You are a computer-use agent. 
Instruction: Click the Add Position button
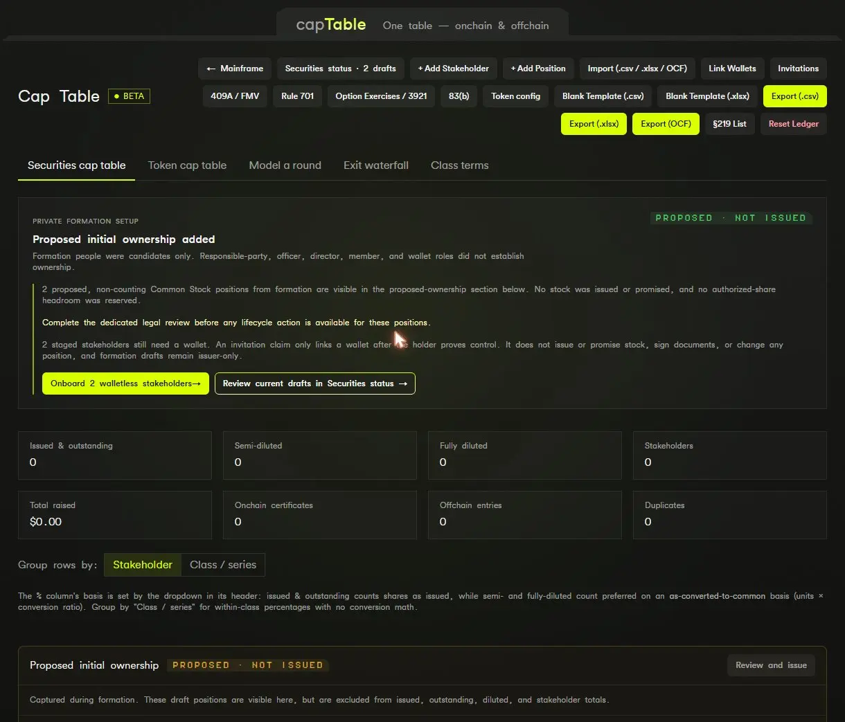click(x=538, y=69)
